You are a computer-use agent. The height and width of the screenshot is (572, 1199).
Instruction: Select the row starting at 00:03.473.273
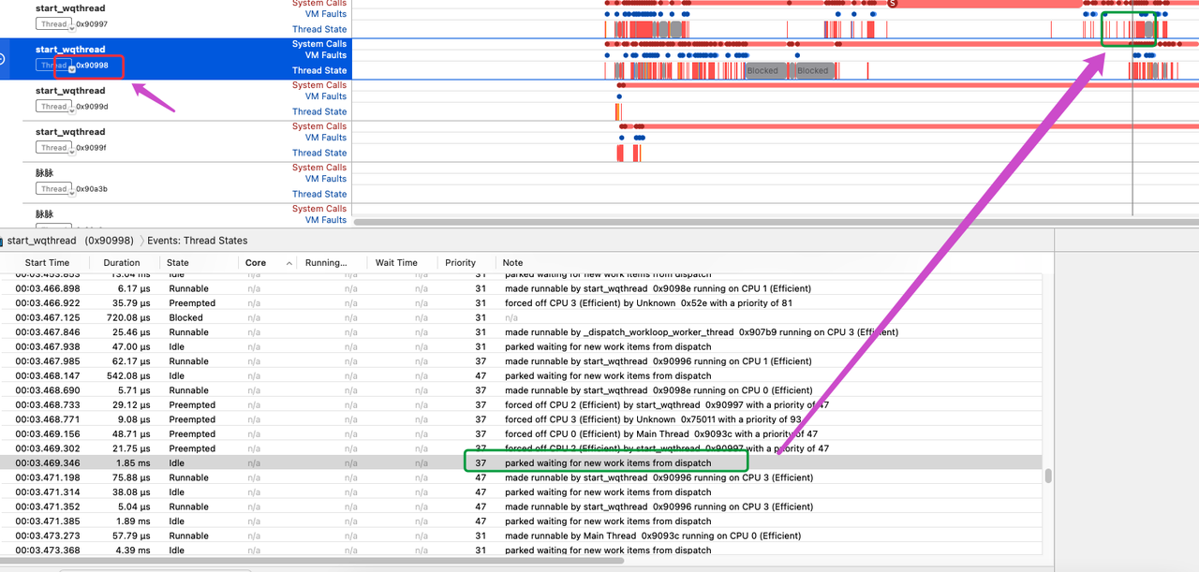[523, 535]
